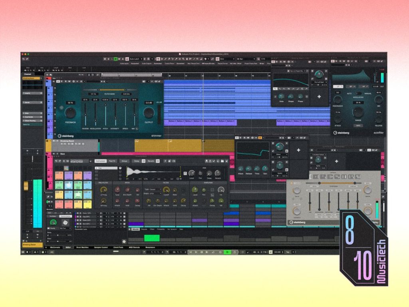Screen dimensions: 409x307
Task: Toggle the Reverb effect power button
Action: (x=158, y=160)
